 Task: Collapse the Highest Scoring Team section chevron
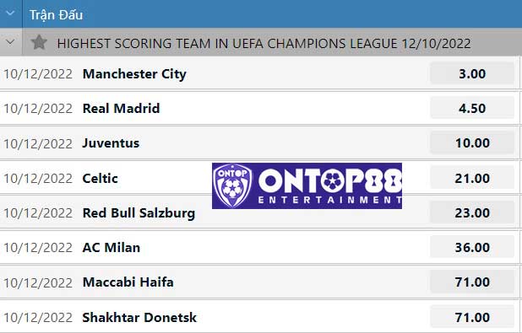10,42
